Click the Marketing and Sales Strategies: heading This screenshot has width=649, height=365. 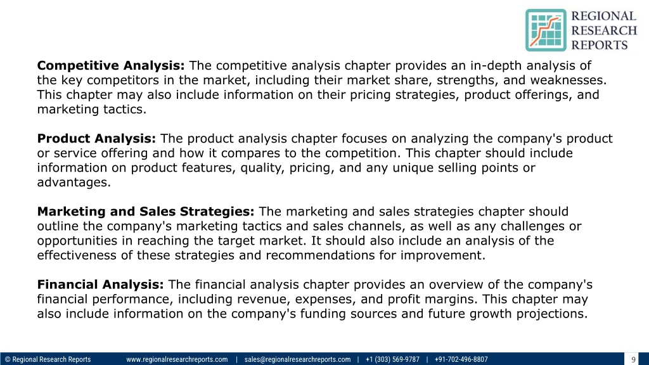[x=146, y=212]
